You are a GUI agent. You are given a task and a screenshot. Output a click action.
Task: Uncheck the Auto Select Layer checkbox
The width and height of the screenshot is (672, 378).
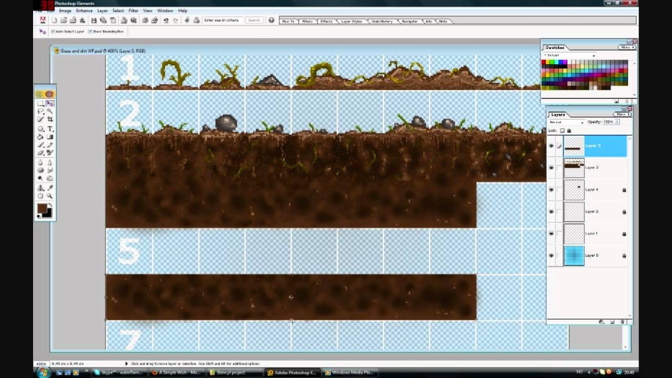pos(52,30)
